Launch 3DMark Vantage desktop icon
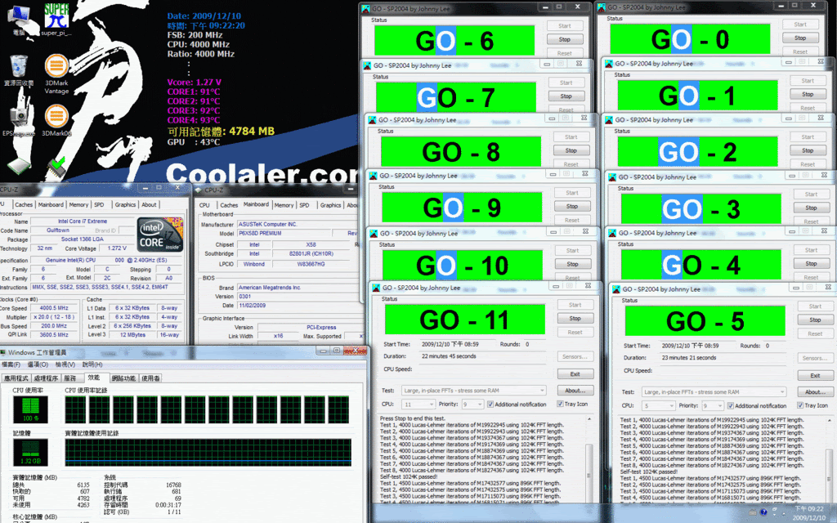 pyautogui.click(x=56, y=67)
